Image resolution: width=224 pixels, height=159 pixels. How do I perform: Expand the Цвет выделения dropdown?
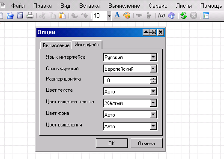point(153,126)
